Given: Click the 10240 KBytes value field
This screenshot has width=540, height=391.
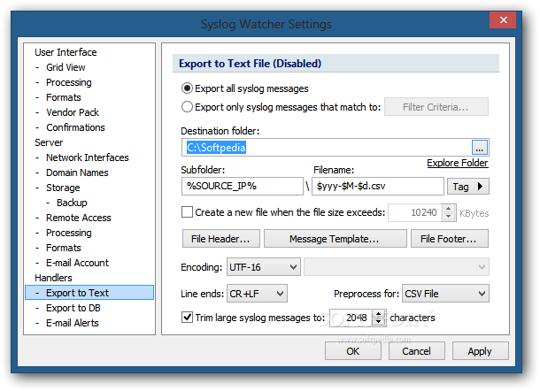Looking at the screenshot, I should coord(415,212).
